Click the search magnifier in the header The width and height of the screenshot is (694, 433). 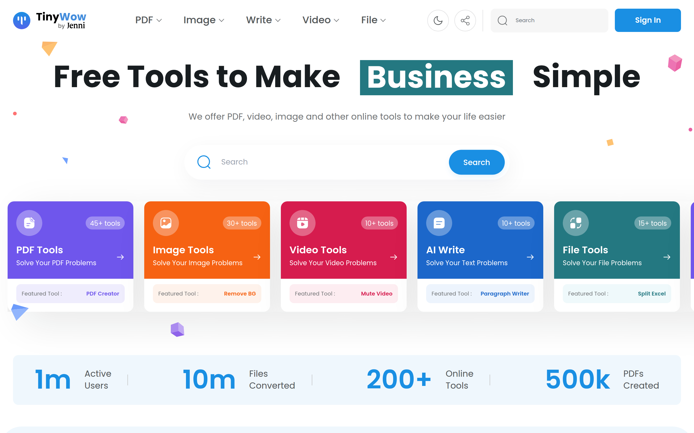503,20
